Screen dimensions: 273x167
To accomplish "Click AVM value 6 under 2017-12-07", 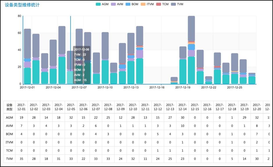I will point(96,126).
